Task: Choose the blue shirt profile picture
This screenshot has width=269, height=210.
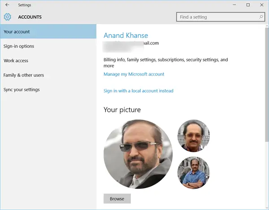Action: 194,173
